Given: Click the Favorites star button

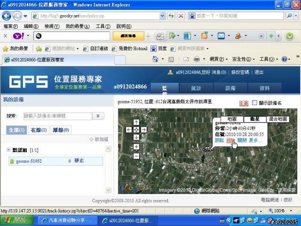Looking at the screenshot, I should click(16, 48).
